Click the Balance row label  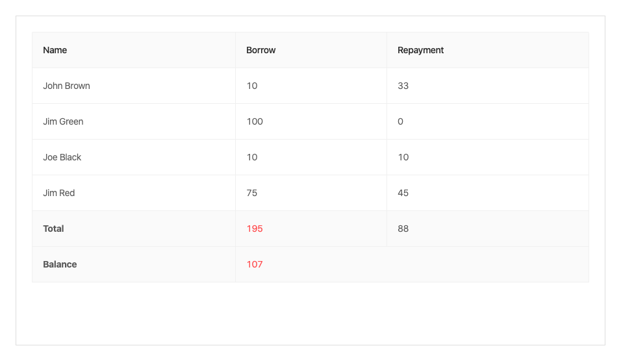pyautogui.click(x=60, y=264)
